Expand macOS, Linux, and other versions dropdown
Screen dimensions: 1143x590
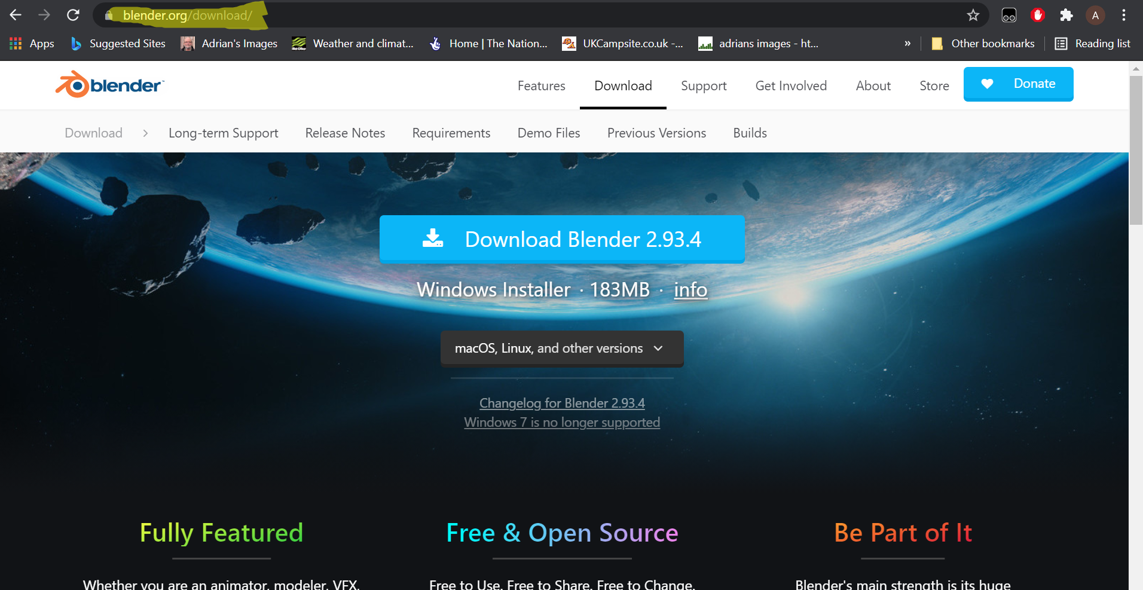[x=562, y=349]
